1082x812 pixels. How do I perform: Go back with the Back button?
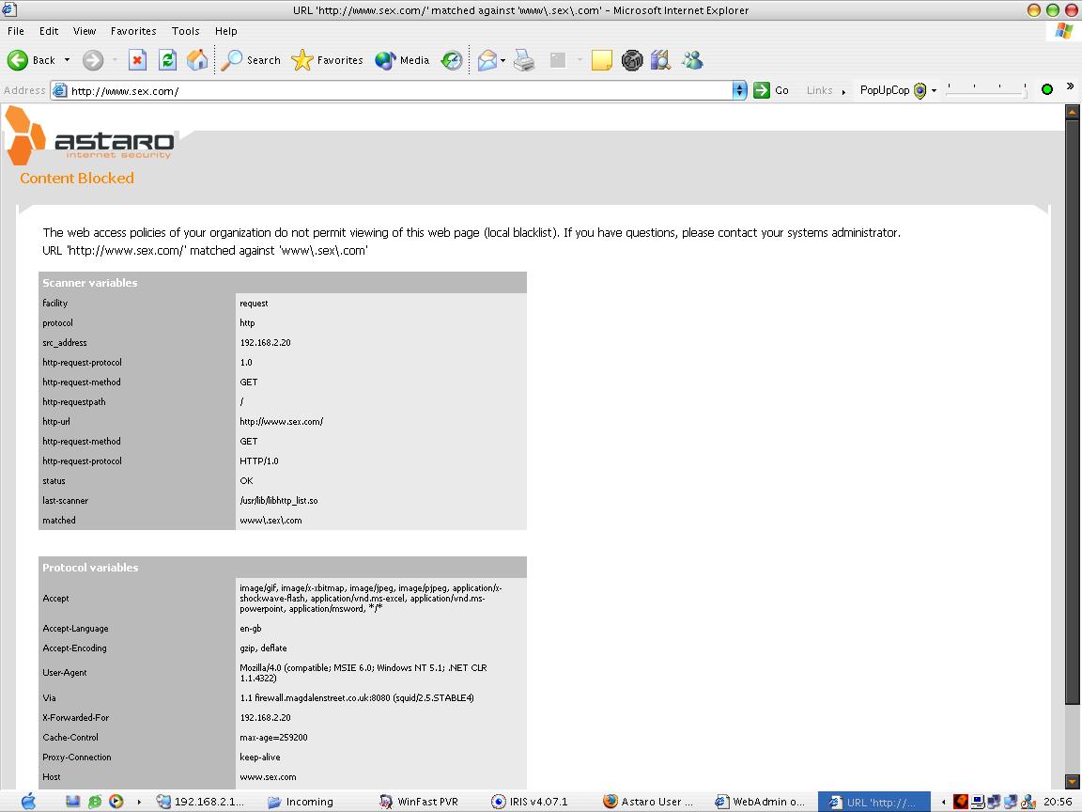point(31,60)
